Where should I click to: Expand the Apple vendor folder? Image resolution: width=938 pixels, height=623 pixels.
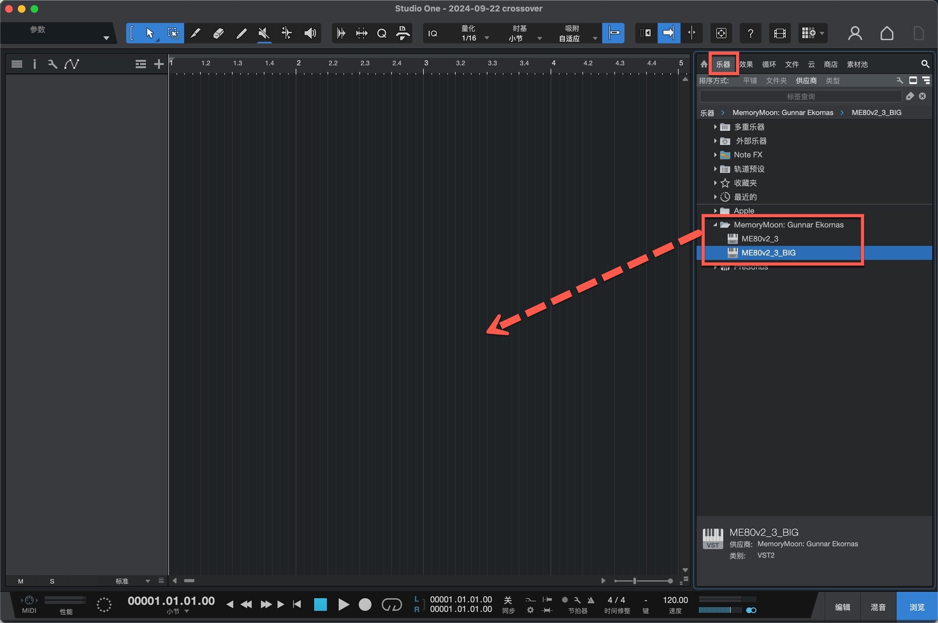pos(715,211)
